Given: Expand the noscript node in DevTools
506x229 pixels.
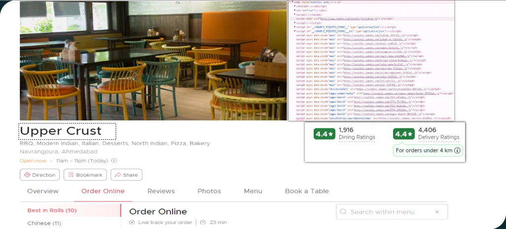Looking at the screenshot, I should (x=295, y=6).
